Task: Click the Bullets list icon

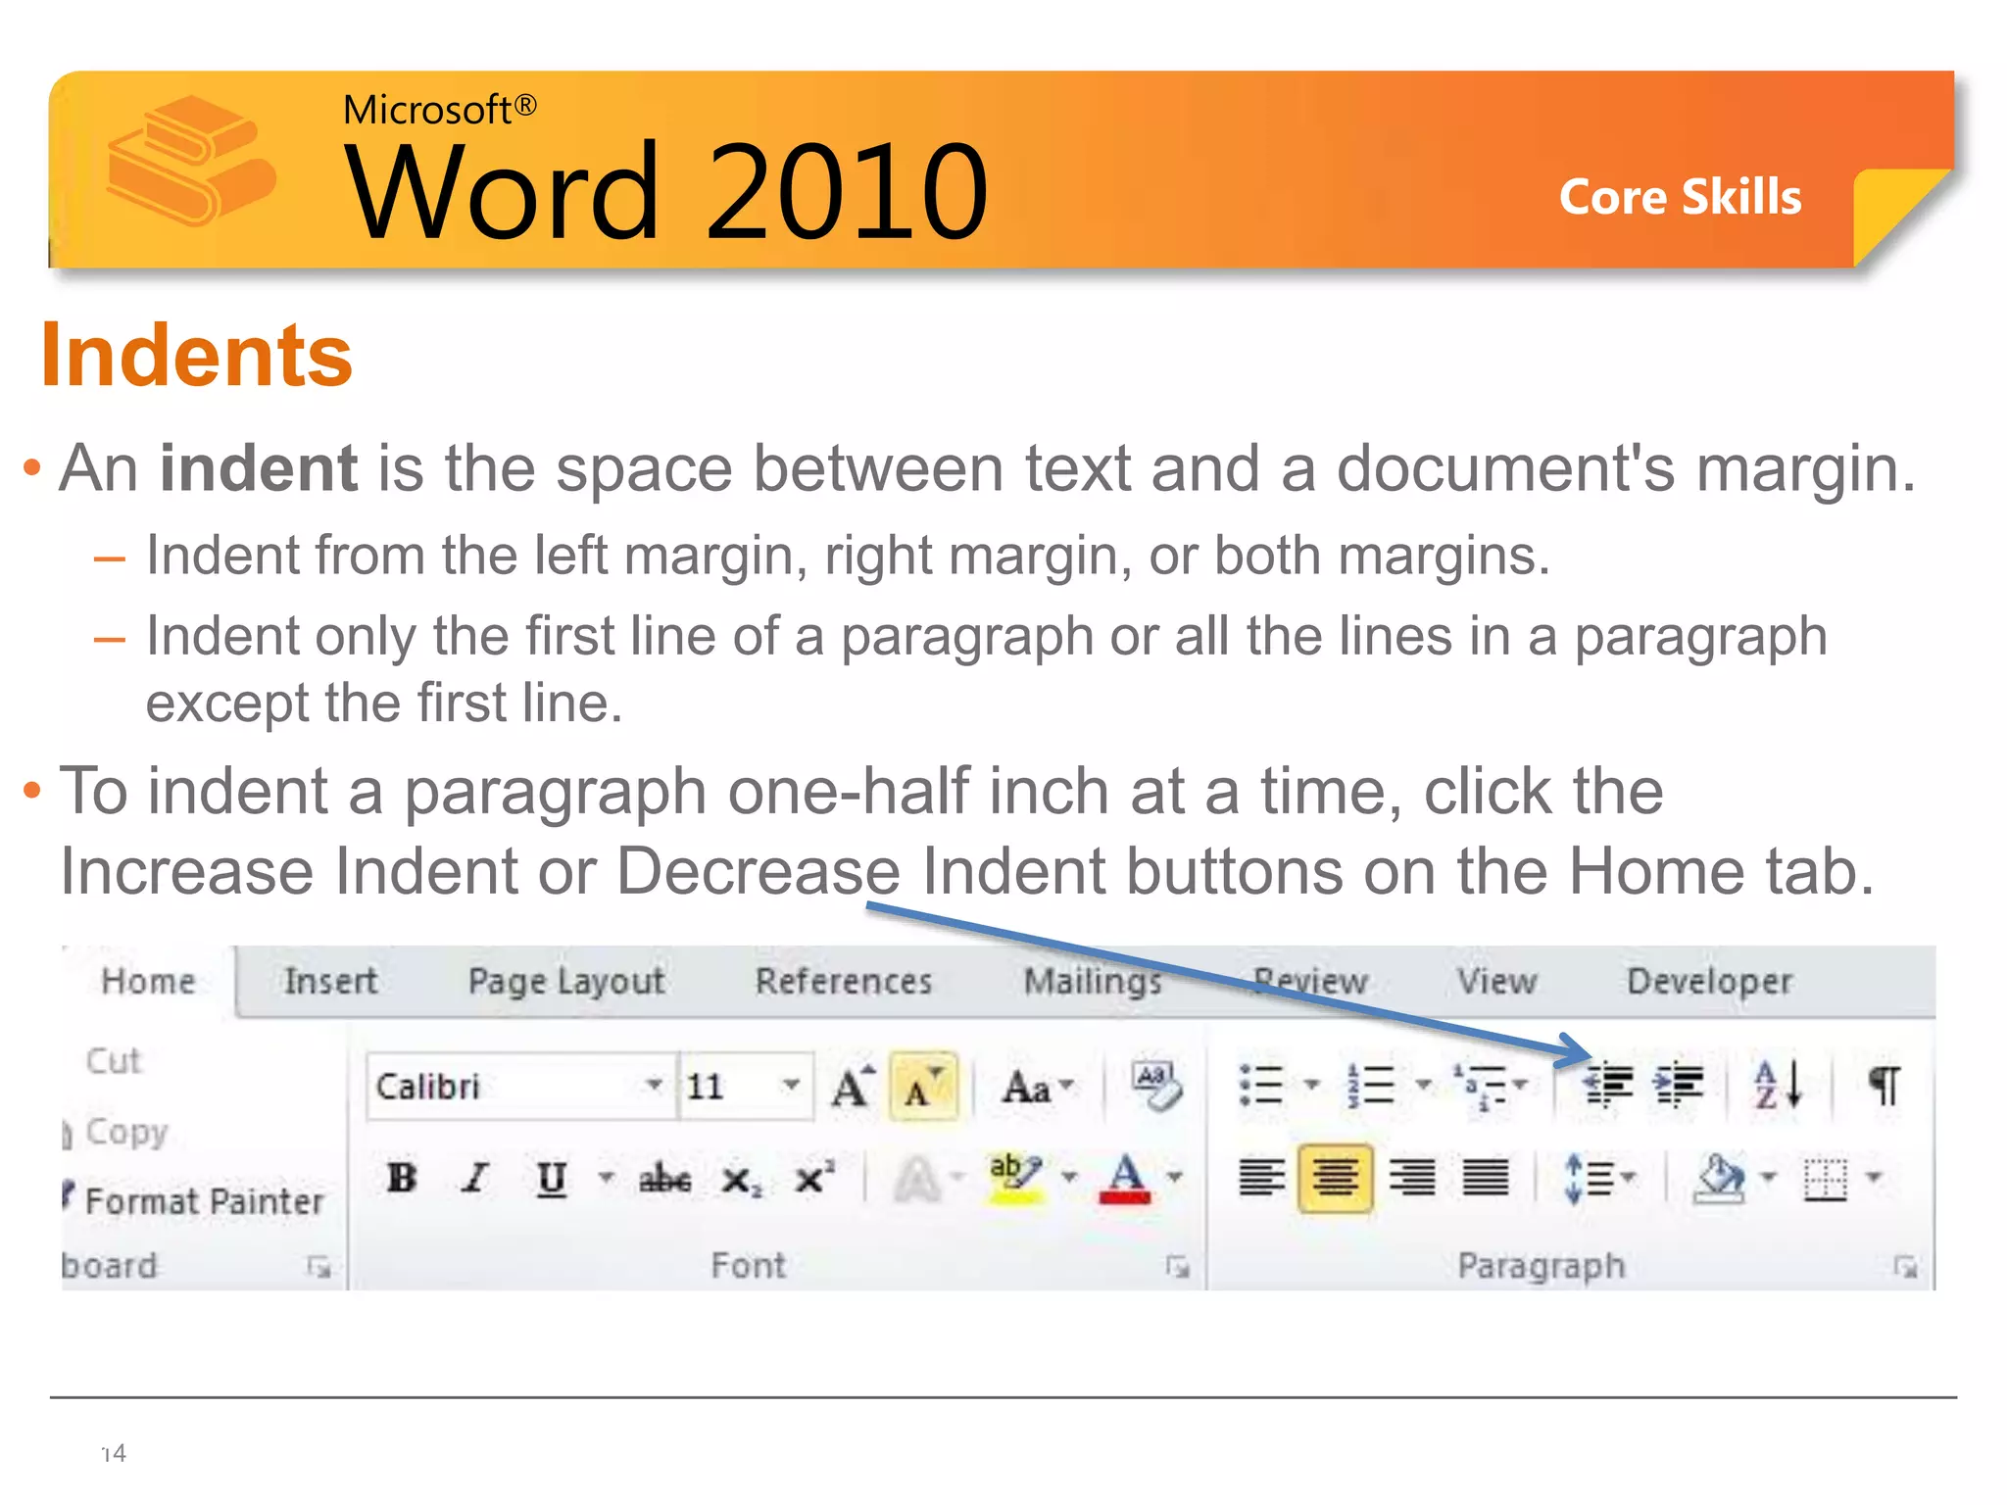Action: click(1260, 1085)
